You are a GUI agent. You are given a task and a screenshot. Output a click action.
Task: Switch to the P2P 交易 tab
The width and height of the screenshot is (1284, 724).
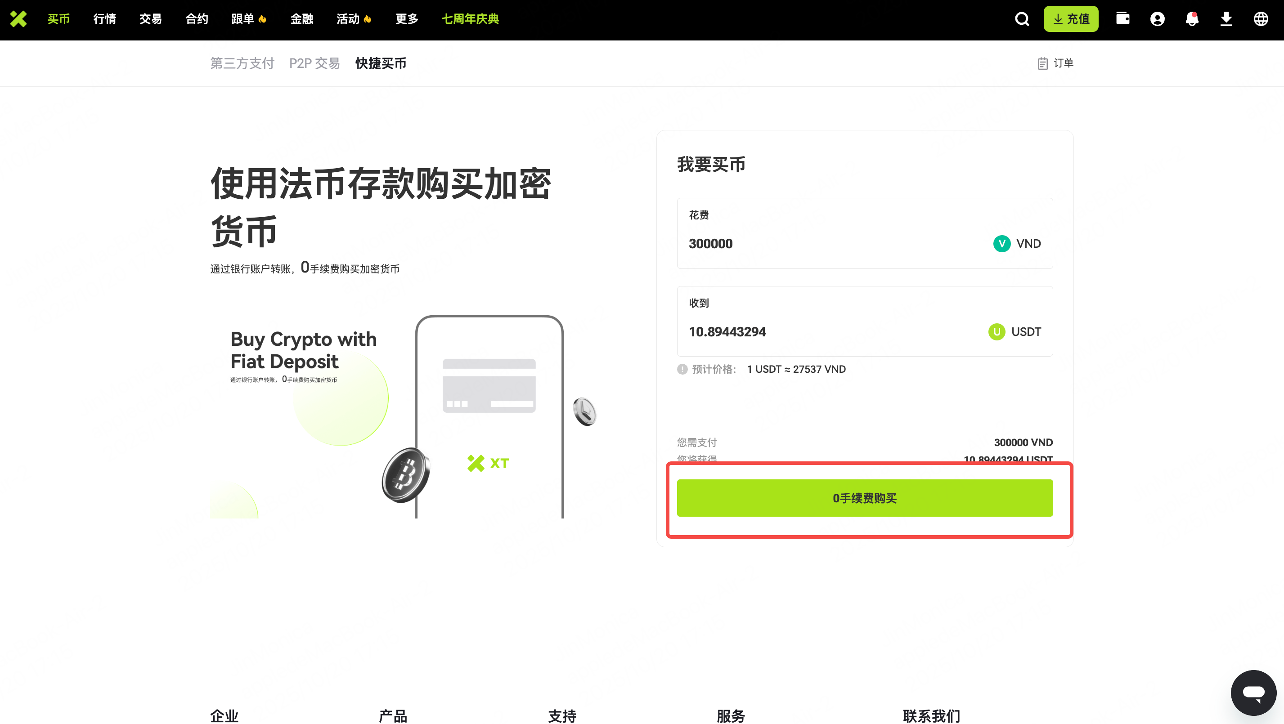pyautogui.click(x=314, y=63)
